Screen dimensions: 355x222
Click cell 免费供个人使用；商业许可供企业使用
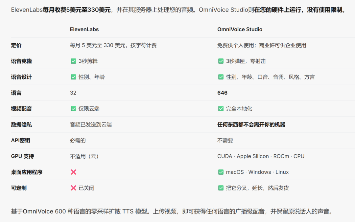tap(262, 45)
